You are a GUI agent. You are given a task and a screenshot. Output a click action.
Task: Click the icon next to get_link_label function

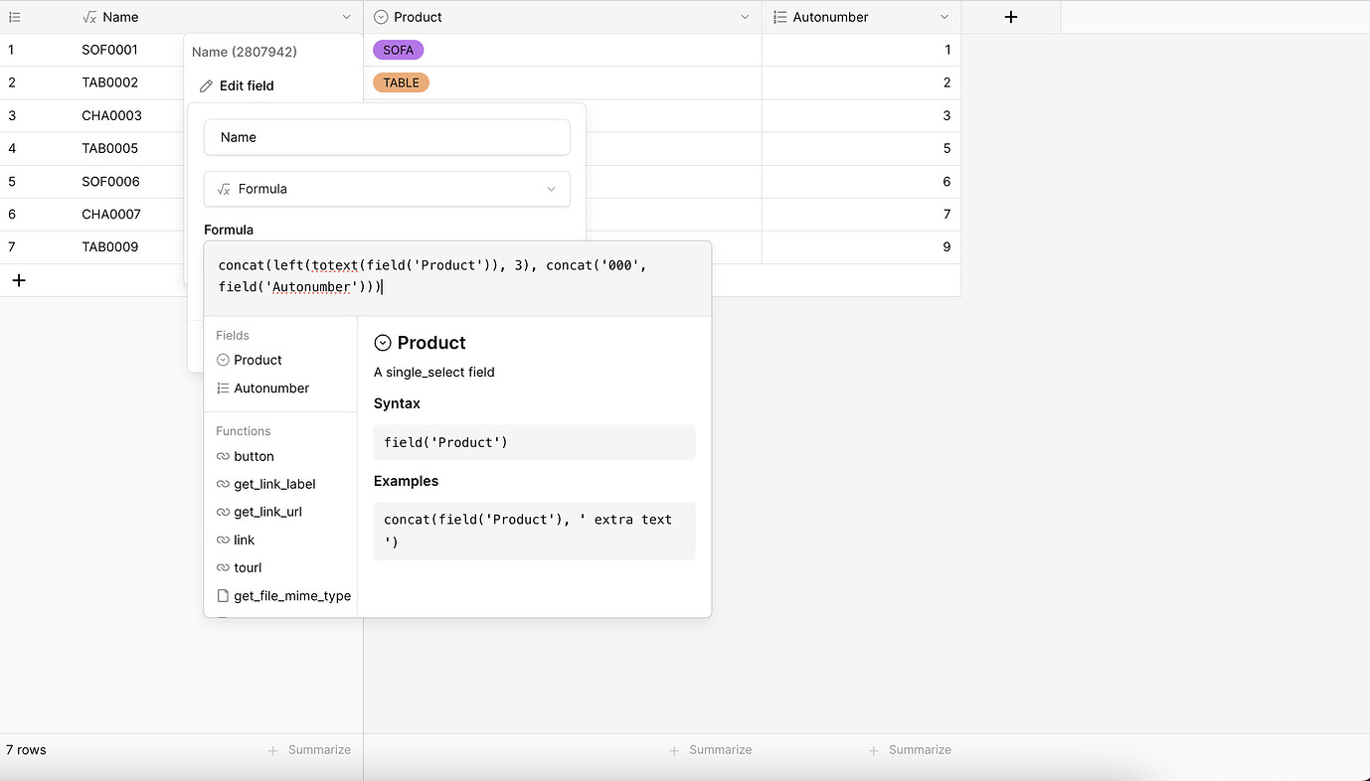221,484
